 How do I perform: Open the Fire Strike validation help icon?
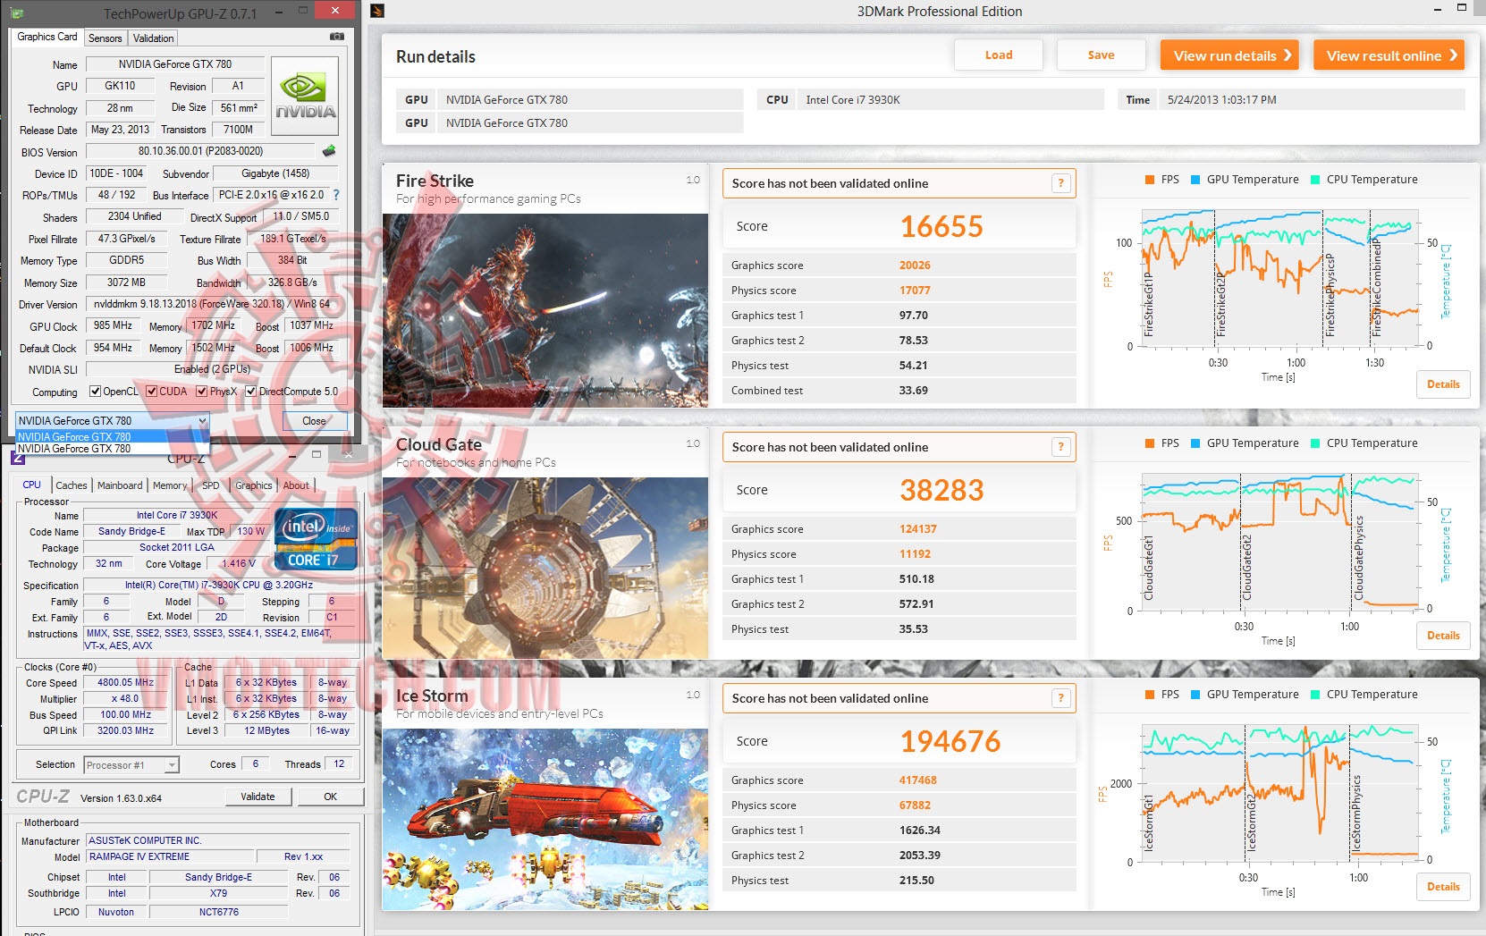point(1061,183)
